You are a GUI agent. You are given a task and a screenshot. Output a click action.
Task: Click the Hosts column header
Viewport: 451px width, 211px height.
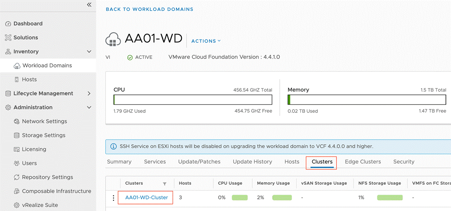[x=185, y=183]
